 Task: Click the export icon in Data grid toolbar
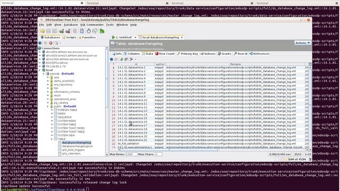[x=121, y=59]
